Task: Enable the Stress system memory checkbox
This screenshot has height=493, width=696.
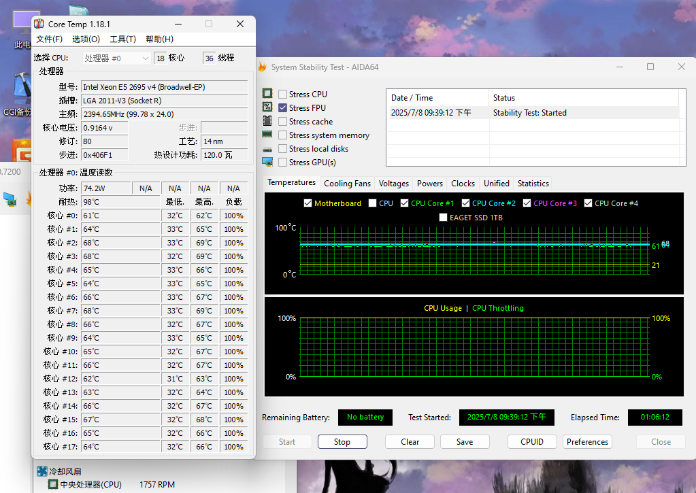Action: tap(283, 135)
